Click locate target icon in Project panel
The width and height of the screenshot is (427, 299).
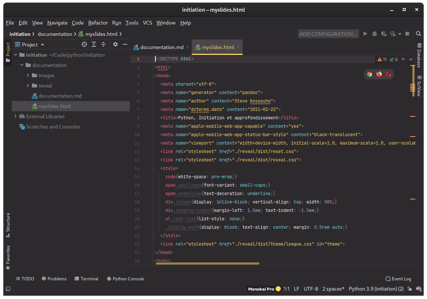pyautogui.click(x=84, y=44)
